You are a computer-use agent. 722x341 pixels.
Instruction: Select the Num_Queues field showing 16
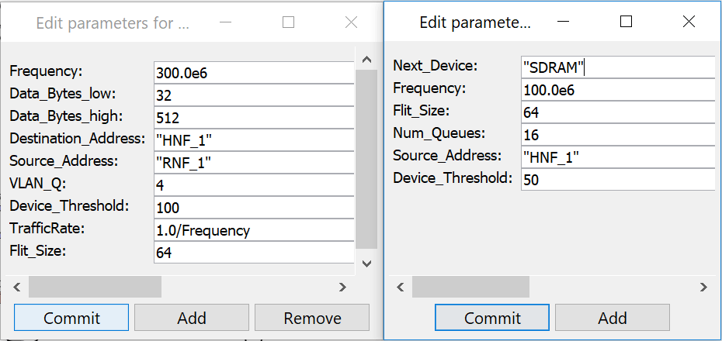617,134
